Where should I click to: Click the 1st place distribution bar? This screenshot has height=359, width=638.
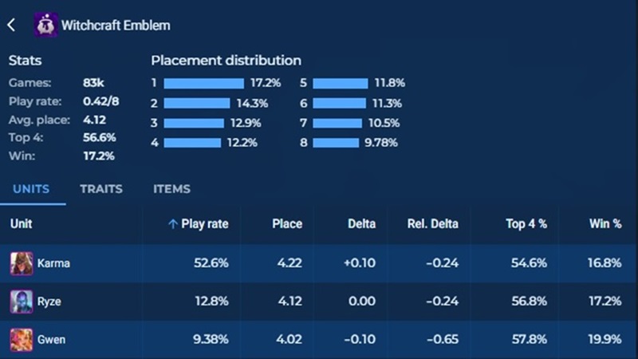click(203, 83)
